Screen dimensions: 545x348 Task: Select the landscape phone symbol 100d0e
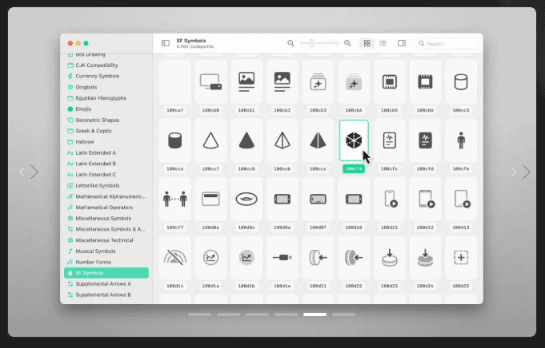283,200
